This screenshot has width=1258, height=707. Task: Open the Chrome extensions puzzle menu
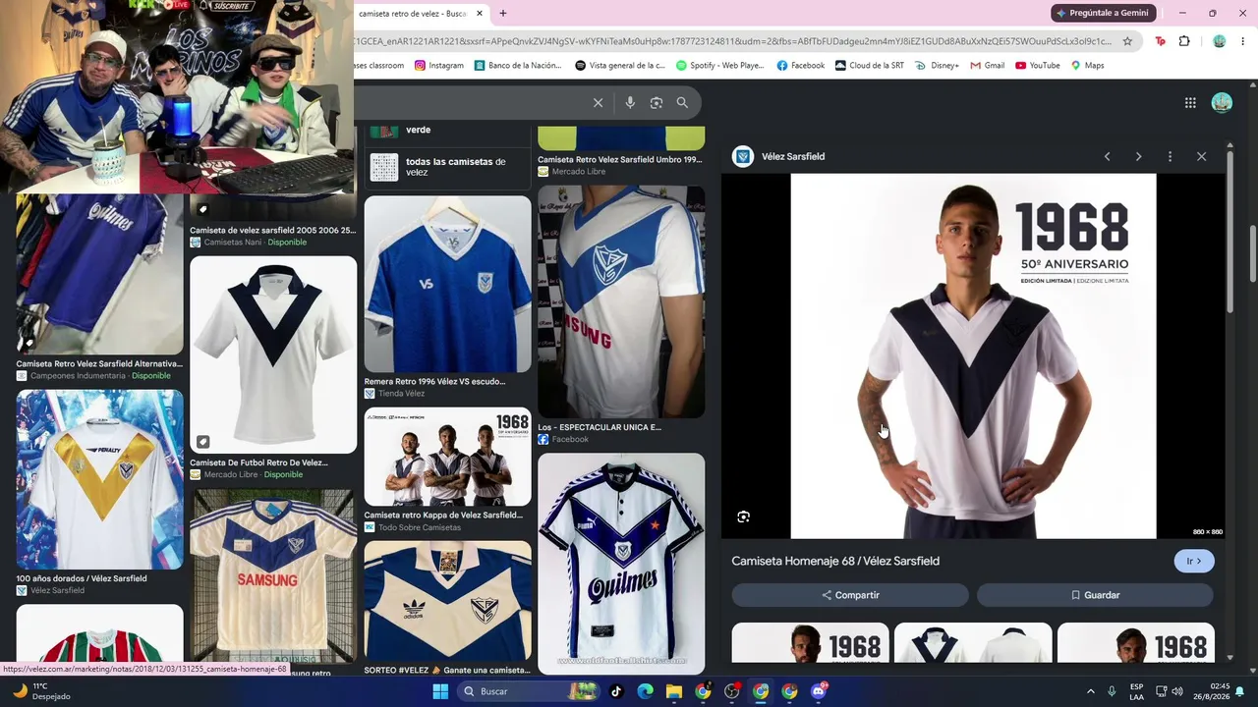coord(1184,41)
